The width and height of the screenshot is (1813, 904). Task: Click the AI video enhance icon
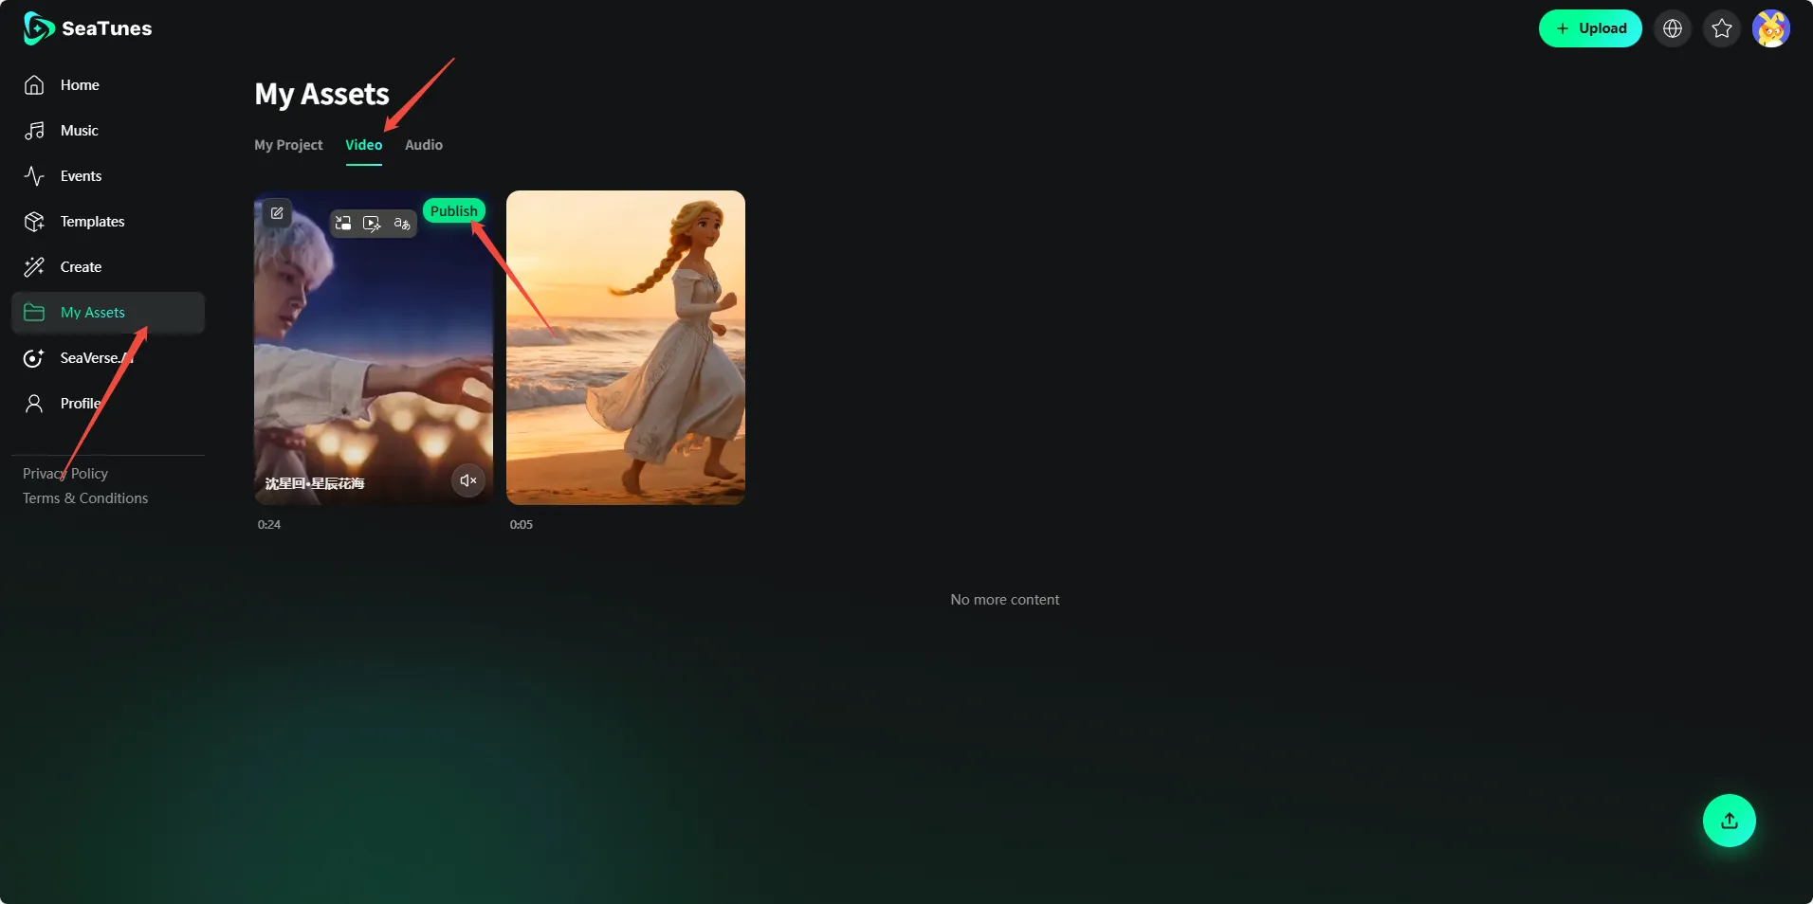coord(372,224)
